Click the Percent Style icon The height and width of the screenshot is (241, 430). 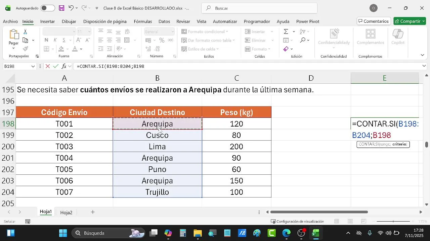pos(162,40)
